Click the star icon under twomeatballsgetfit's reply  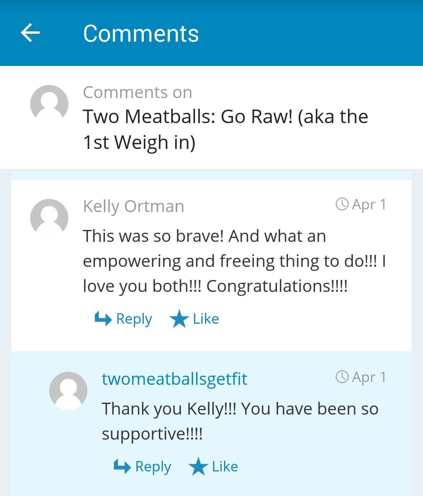point(198,467)
